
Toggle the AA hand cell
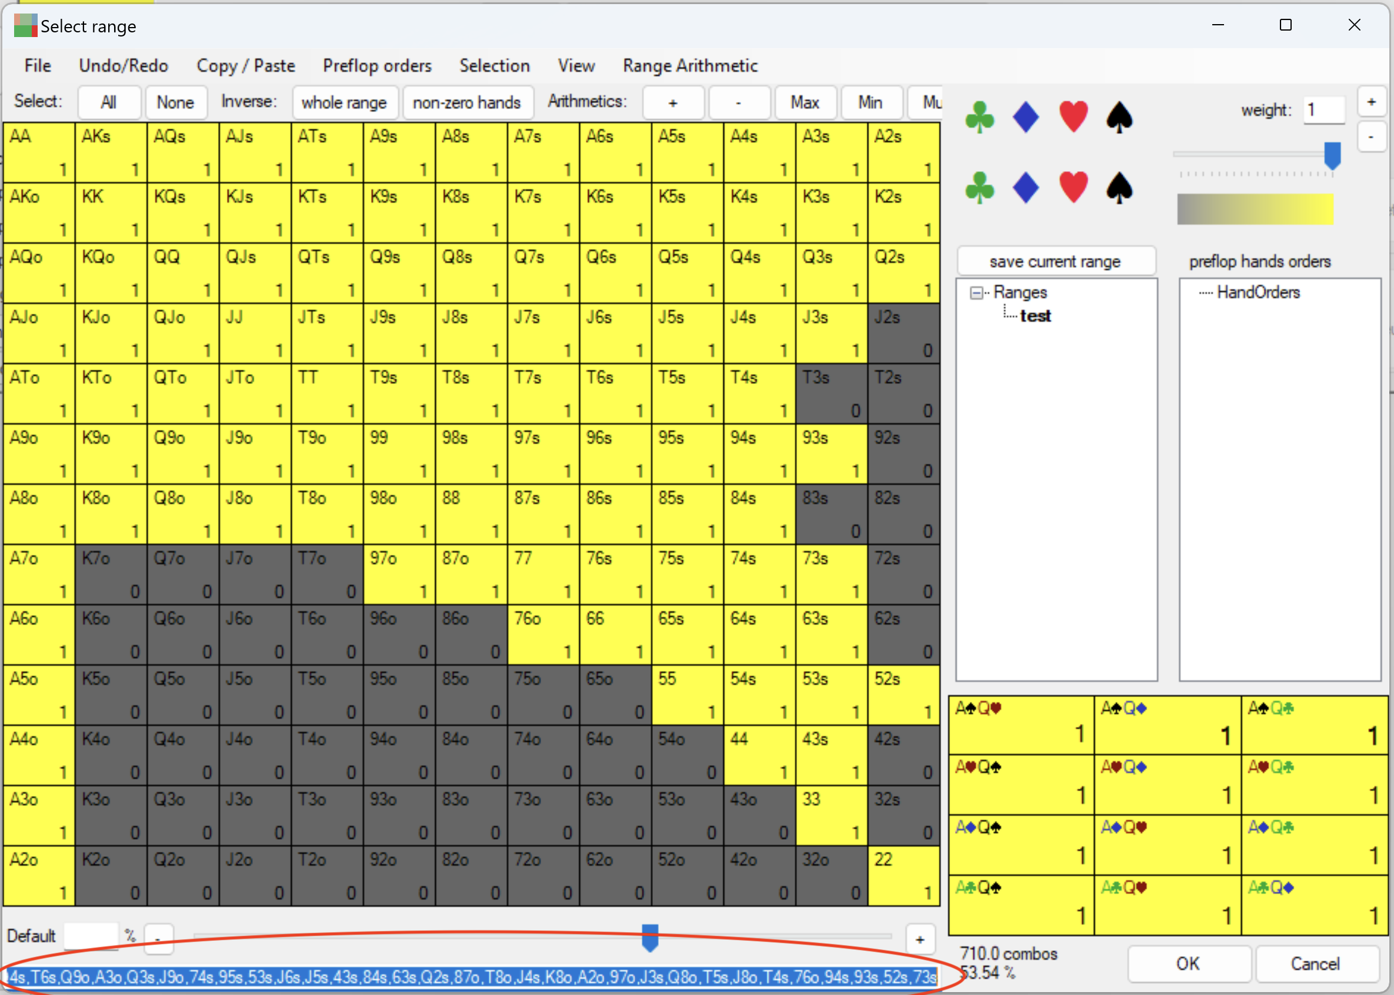click(x=39, y=152)
